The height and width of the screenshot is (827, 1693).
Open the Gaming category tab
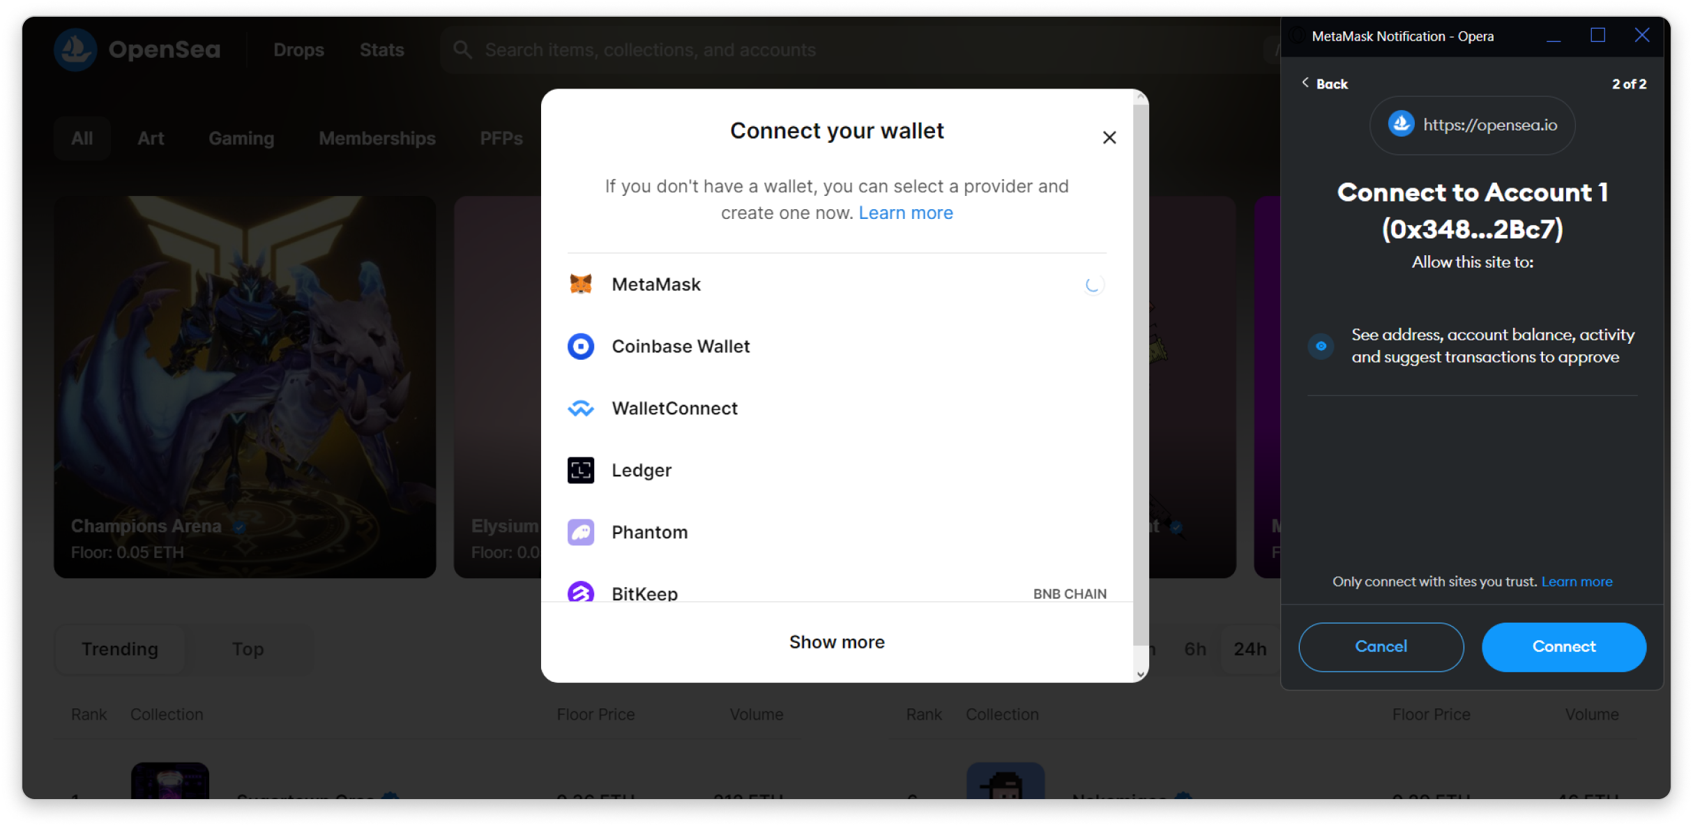pos(241,138)
